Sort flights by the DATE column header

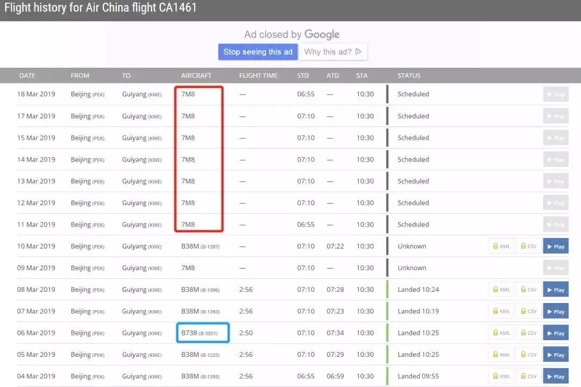27,75
